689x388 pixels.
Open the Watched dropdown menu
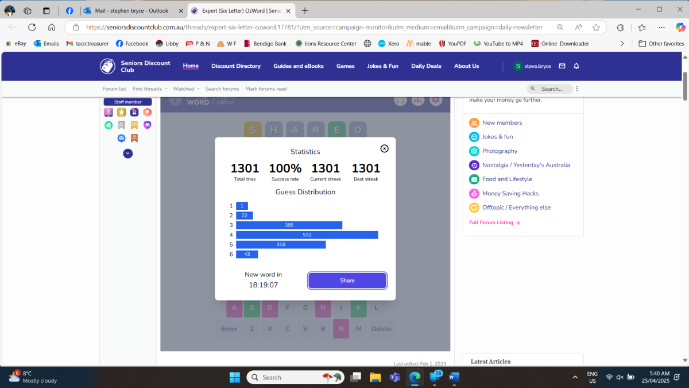click(x=186, y=89)
